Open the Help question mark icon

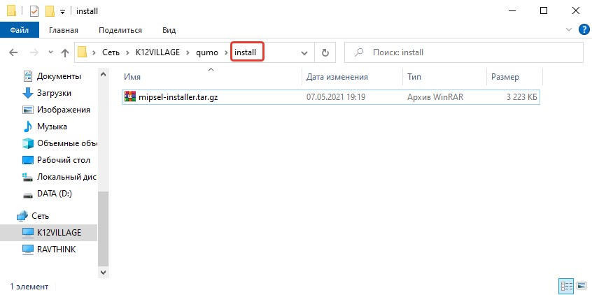(x=584, y=29)
